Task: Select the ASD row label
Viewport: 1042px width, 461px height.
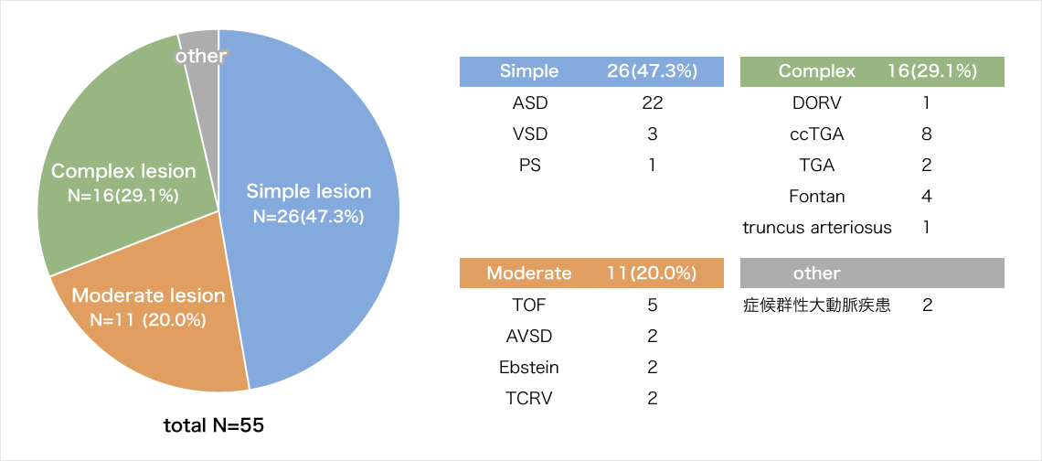Action: tap(529, 103)
